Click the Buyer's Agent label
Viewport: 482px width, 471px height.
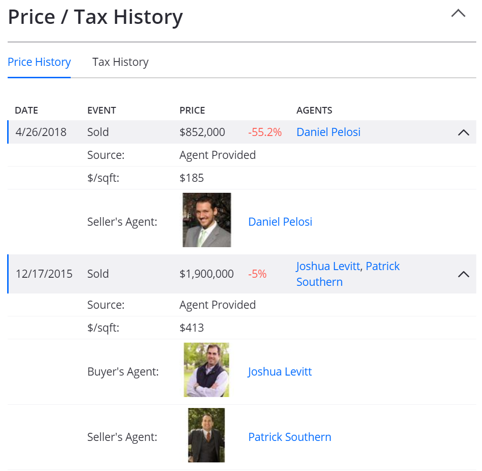[x=123, y=372]
